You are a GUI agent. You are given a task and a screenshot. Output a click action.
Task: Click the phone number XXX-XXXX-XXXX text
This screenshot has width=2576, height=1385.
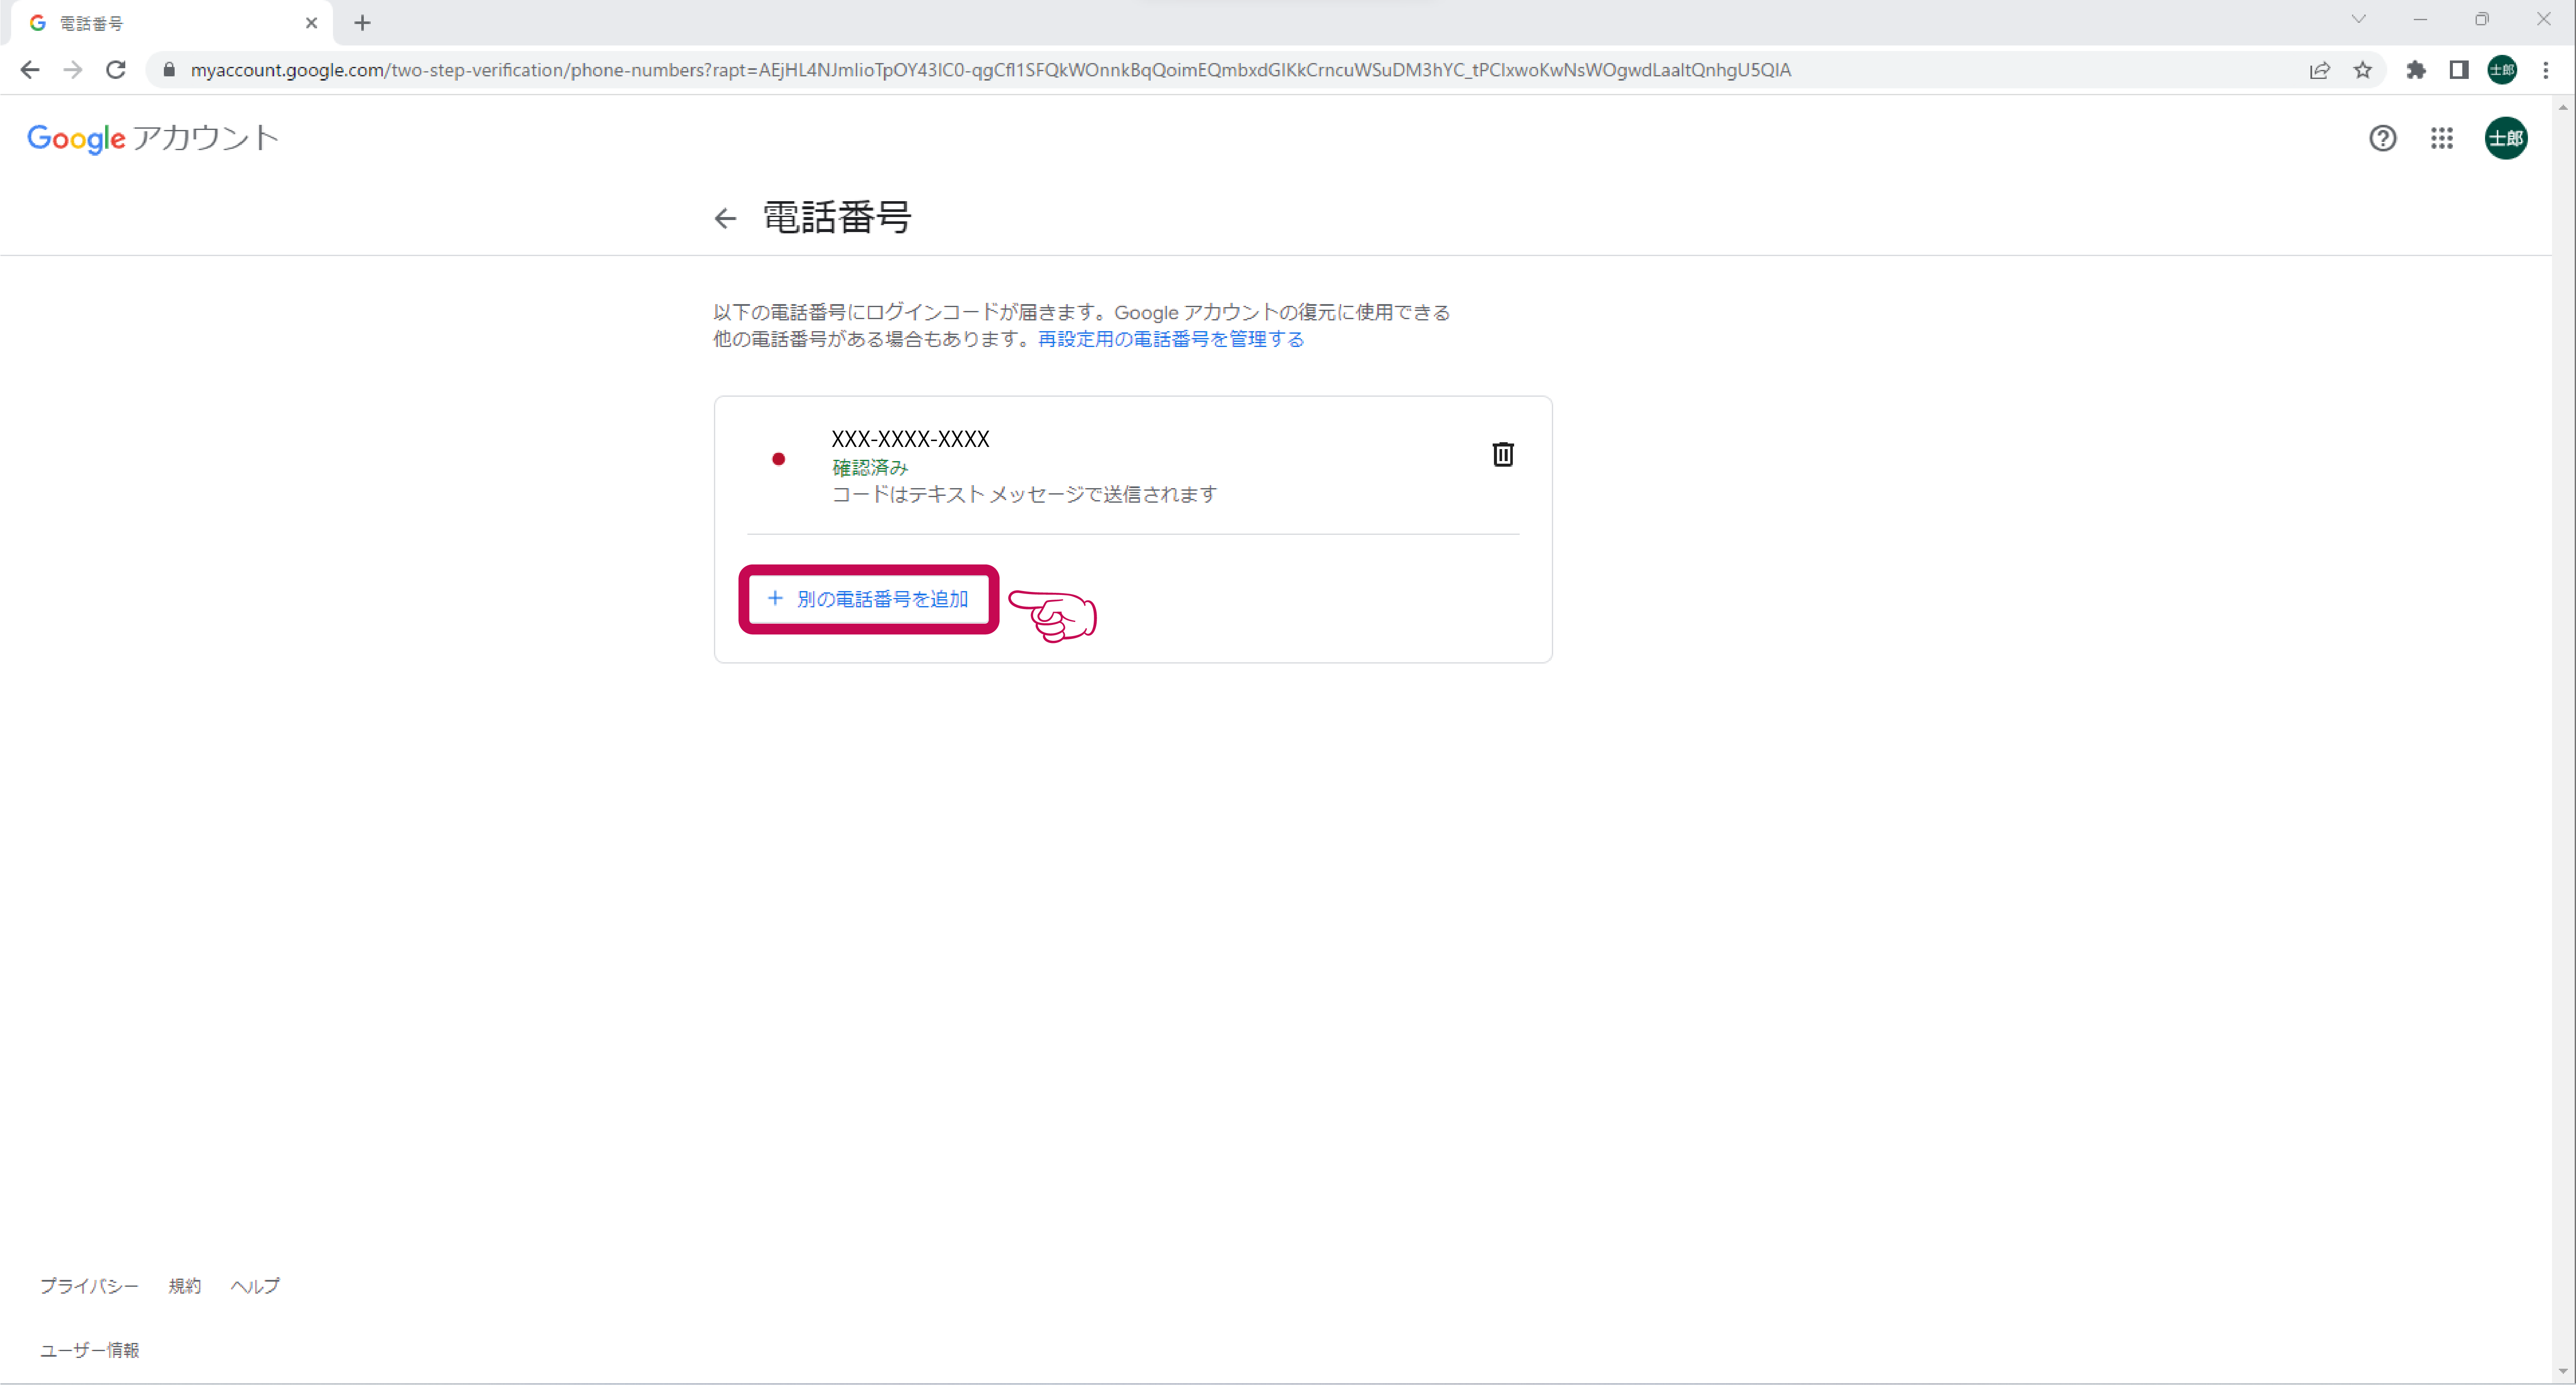(x=910, y=439)
